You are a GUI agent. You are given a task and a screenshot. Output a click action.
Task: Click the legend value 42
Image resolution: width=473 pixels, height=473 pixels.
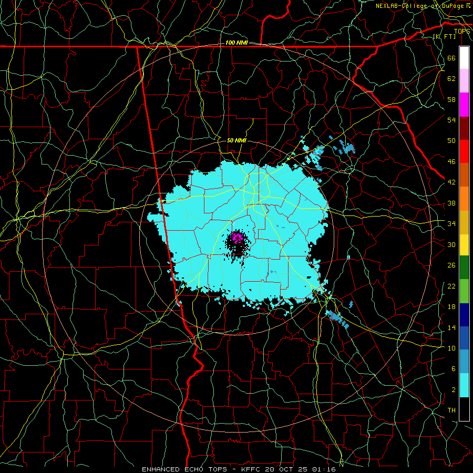point(451,182)
